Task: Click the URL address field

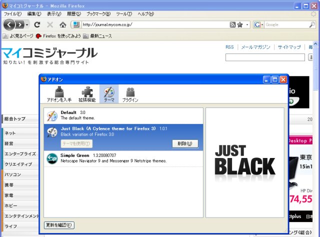Action: (x=155, y=24)
